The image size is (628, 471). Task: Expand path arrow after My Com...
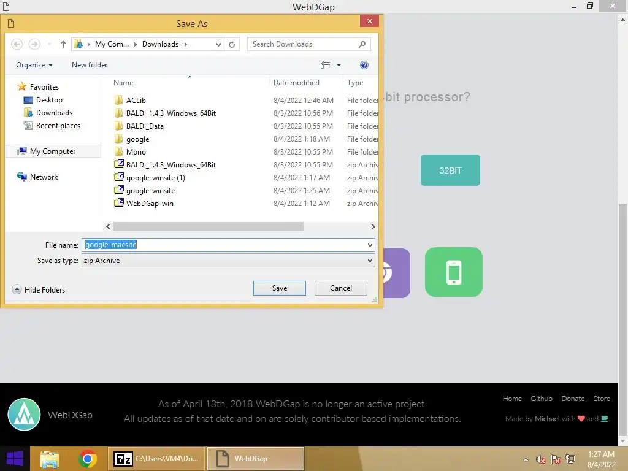click(x=136, y=44)
